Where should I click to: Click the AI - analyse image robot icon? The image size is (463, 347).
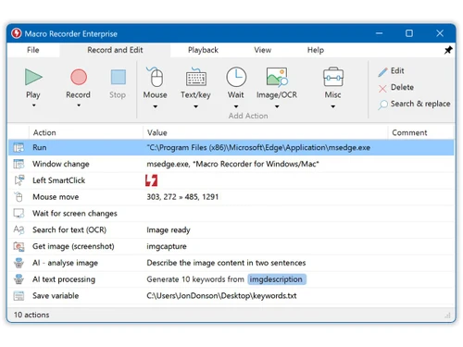19,263
